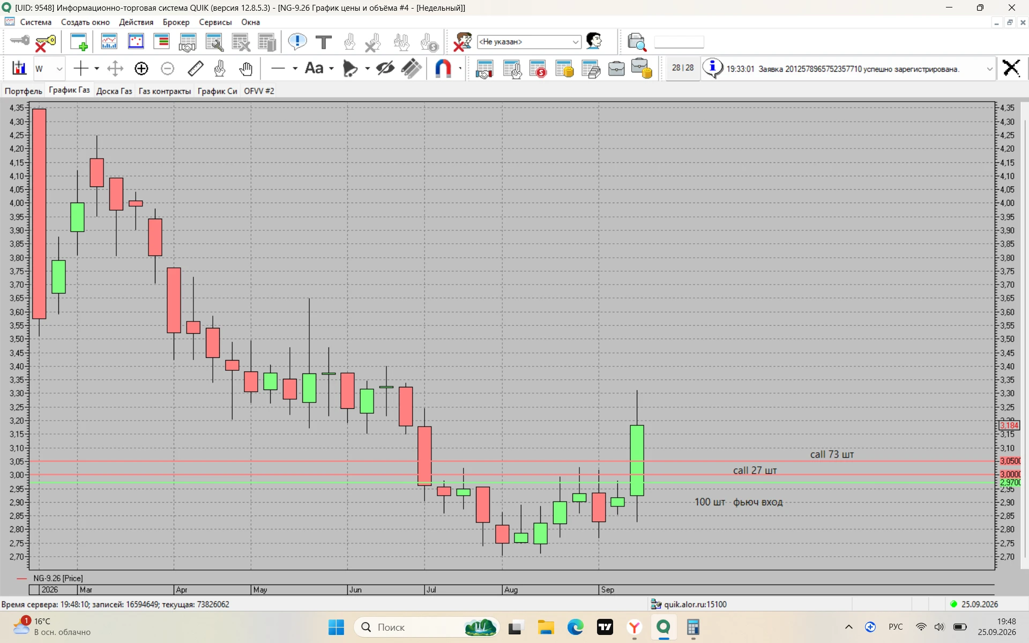Image resolution: width=1029 pixels, height=643 pixels.
Task: Switch to the Портфель tab
Action: click(x=24, y=91)
